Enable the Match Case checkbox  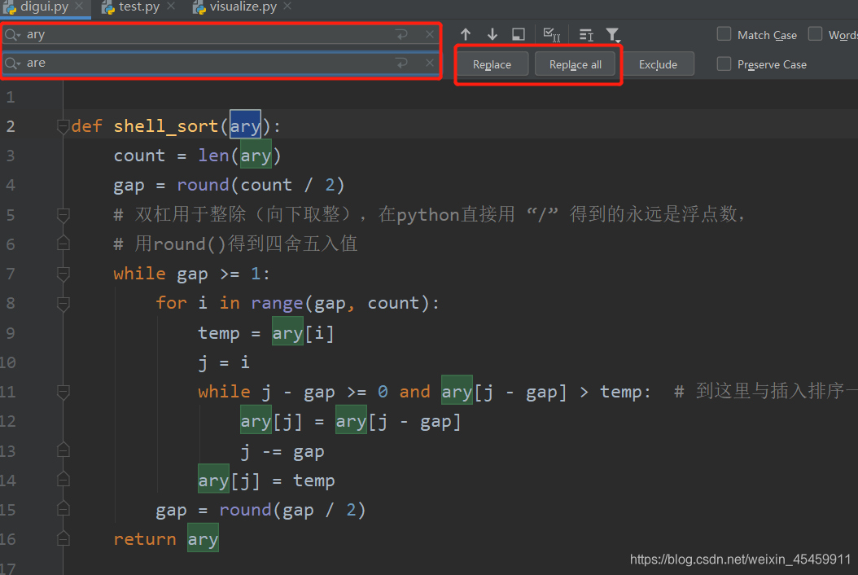(724, 34)
